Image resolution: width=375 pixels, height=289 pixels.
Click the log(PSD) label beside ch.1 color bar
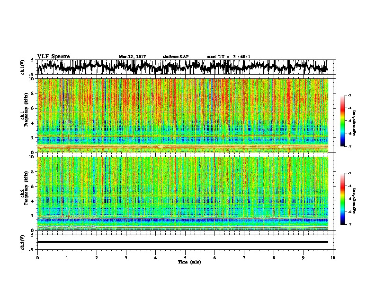click(355, 123)
